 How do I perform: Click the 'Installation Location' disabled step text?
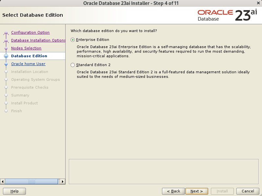30,72
